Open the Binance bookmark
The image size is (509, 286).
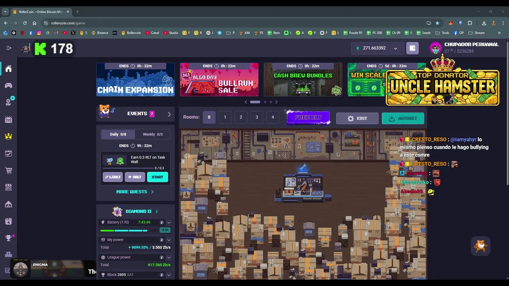tap(100, 33)
